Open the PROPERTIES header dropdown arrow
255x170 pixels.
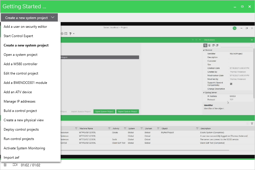(200, 40)
